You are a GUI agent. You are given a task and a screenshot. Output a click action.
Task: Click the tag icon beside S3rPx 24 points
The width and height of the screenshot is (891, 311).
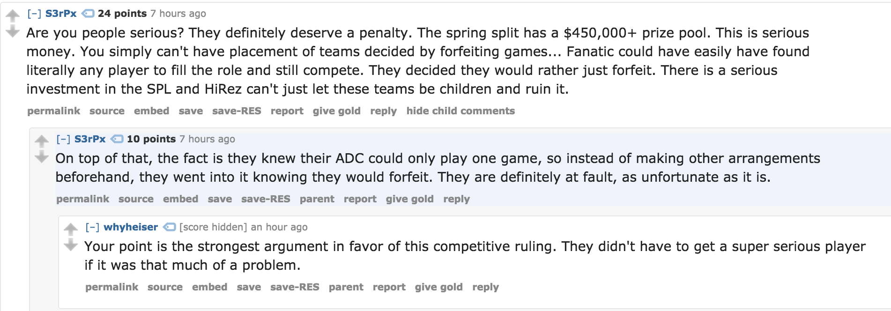coord(88,14)
